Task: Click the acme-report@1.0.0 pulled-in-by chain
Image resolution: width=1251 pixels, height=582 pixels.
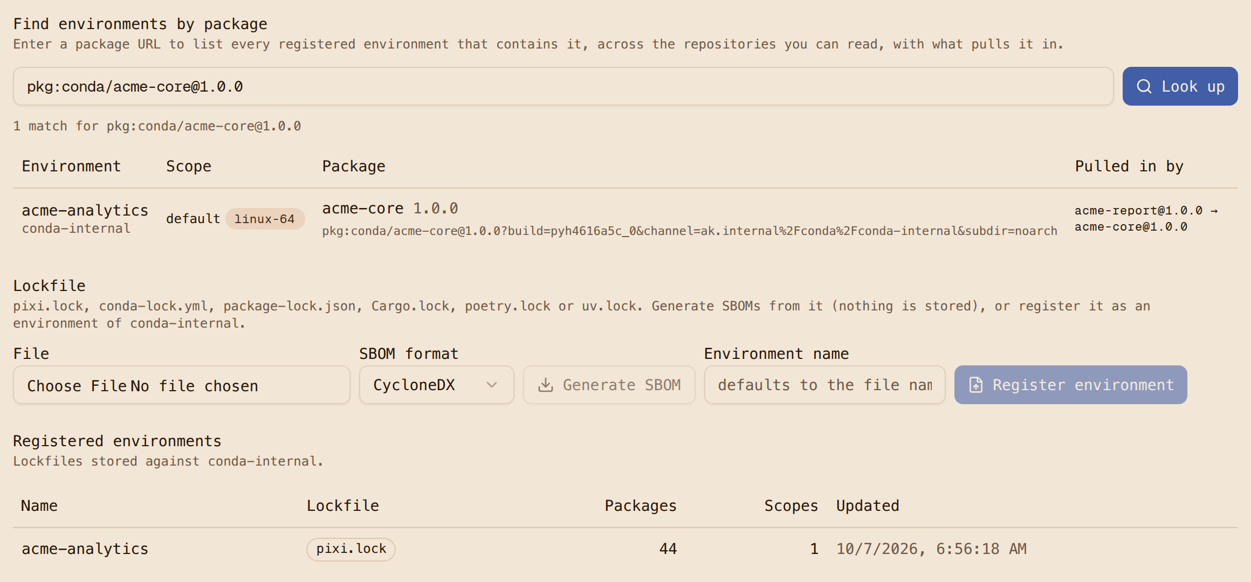Action: [1146, 218]
